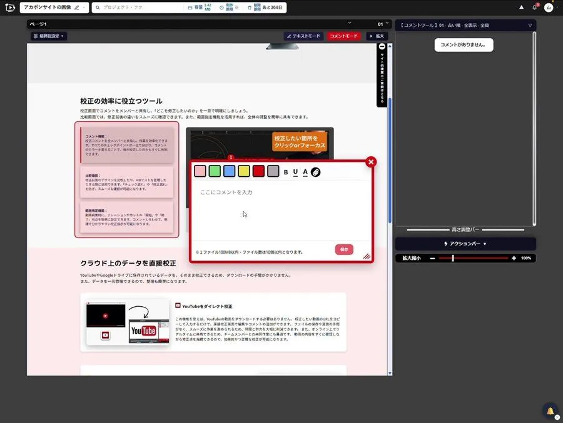Select the gray comment color swatch
Screen dimensions: 563x423
click(x=273, y=171)
